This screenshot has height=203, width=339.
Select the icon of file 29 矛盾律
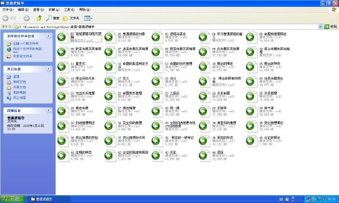204,111
